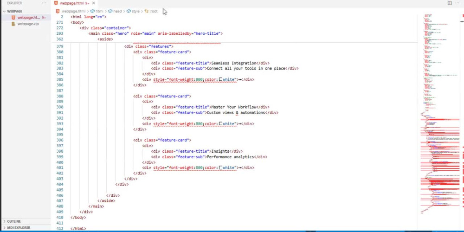Click the HTML5 icon beside webpage.html in Explorer
Image resolution: width=464 pixels, height=232 pixels.
[13, 18]
